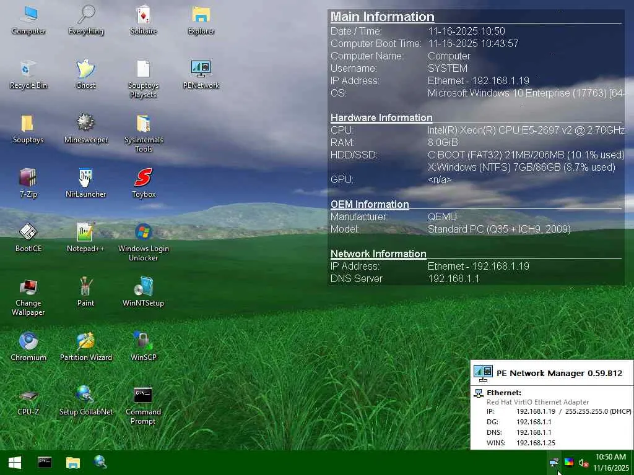Click the Computer Boot Time value
The width and height of the screenshot is (634, 475).
coord(473,44)
